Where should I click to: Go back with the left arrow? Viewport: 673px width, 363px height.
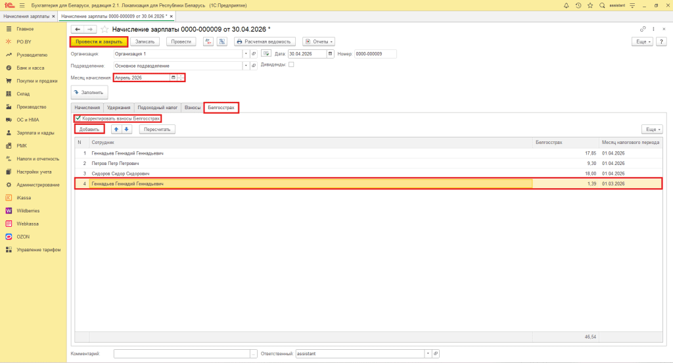pyautogui.click(x=78, y=29)
